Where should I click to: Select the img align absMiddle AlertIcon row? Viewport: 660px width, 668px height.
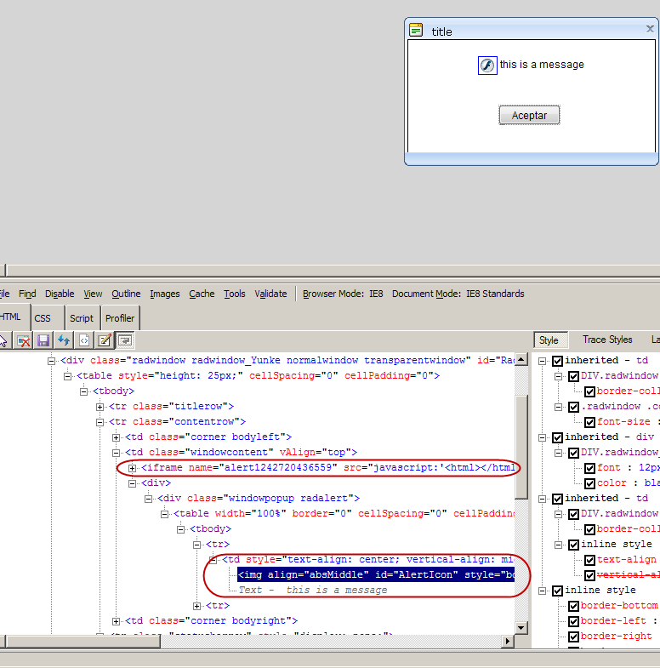tap(376, 575)
